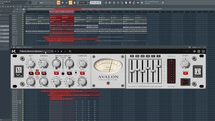
Task: Click the left side-chain threshold knob
Action: pyautogui.click(x=56, y=64)
